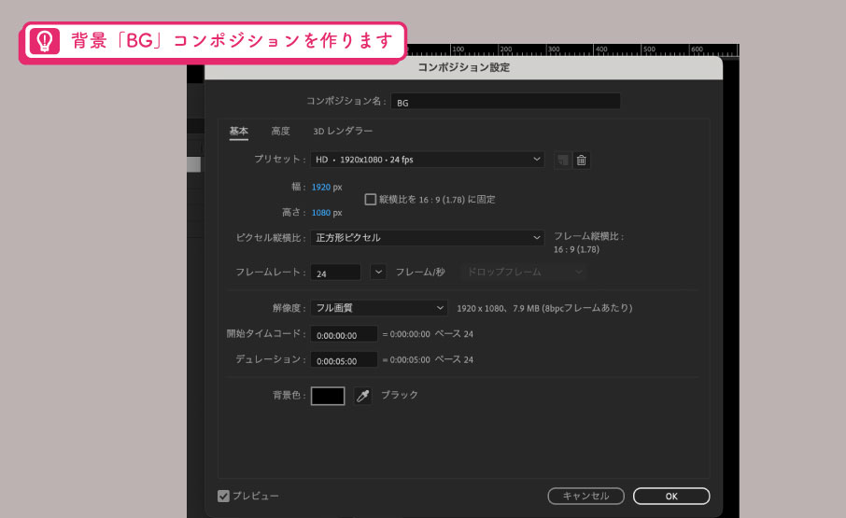The image size is (846, 518).
Task: Click the delete preset trash icon
Action: tap(581, 161)
